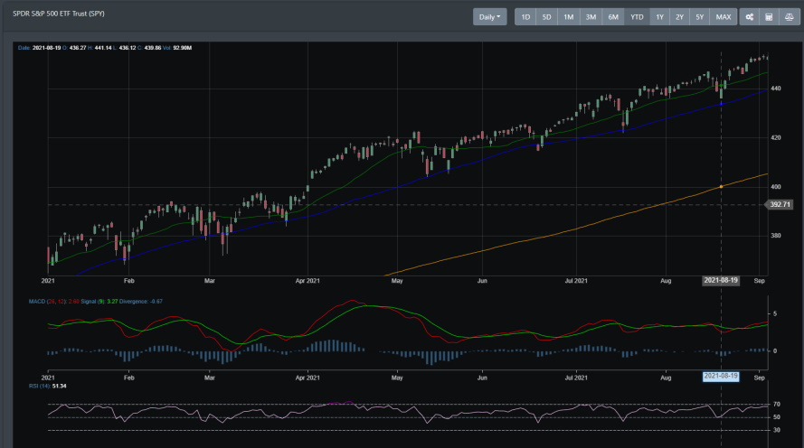This screenshot has width=804, height=448.
Task: Click the 420 price axis label
Action: (776, 137)
